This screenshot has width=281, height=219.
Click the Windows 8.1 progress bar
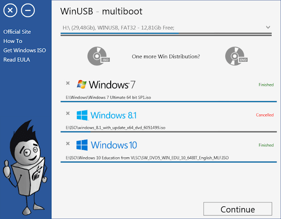[x=169, y=132]
